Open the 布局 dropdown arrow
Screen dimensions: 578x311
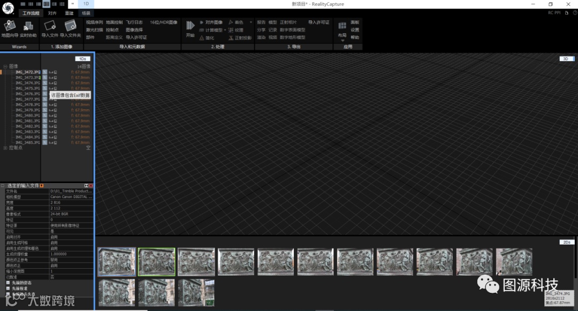click(x=342, y=41)
